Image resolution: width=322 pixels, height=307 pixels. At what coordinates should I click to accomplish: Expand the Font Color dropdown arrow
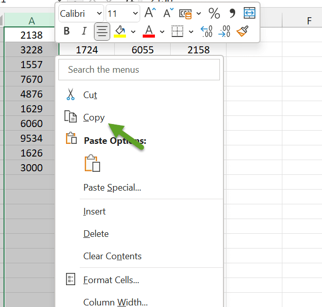[162, 32]
